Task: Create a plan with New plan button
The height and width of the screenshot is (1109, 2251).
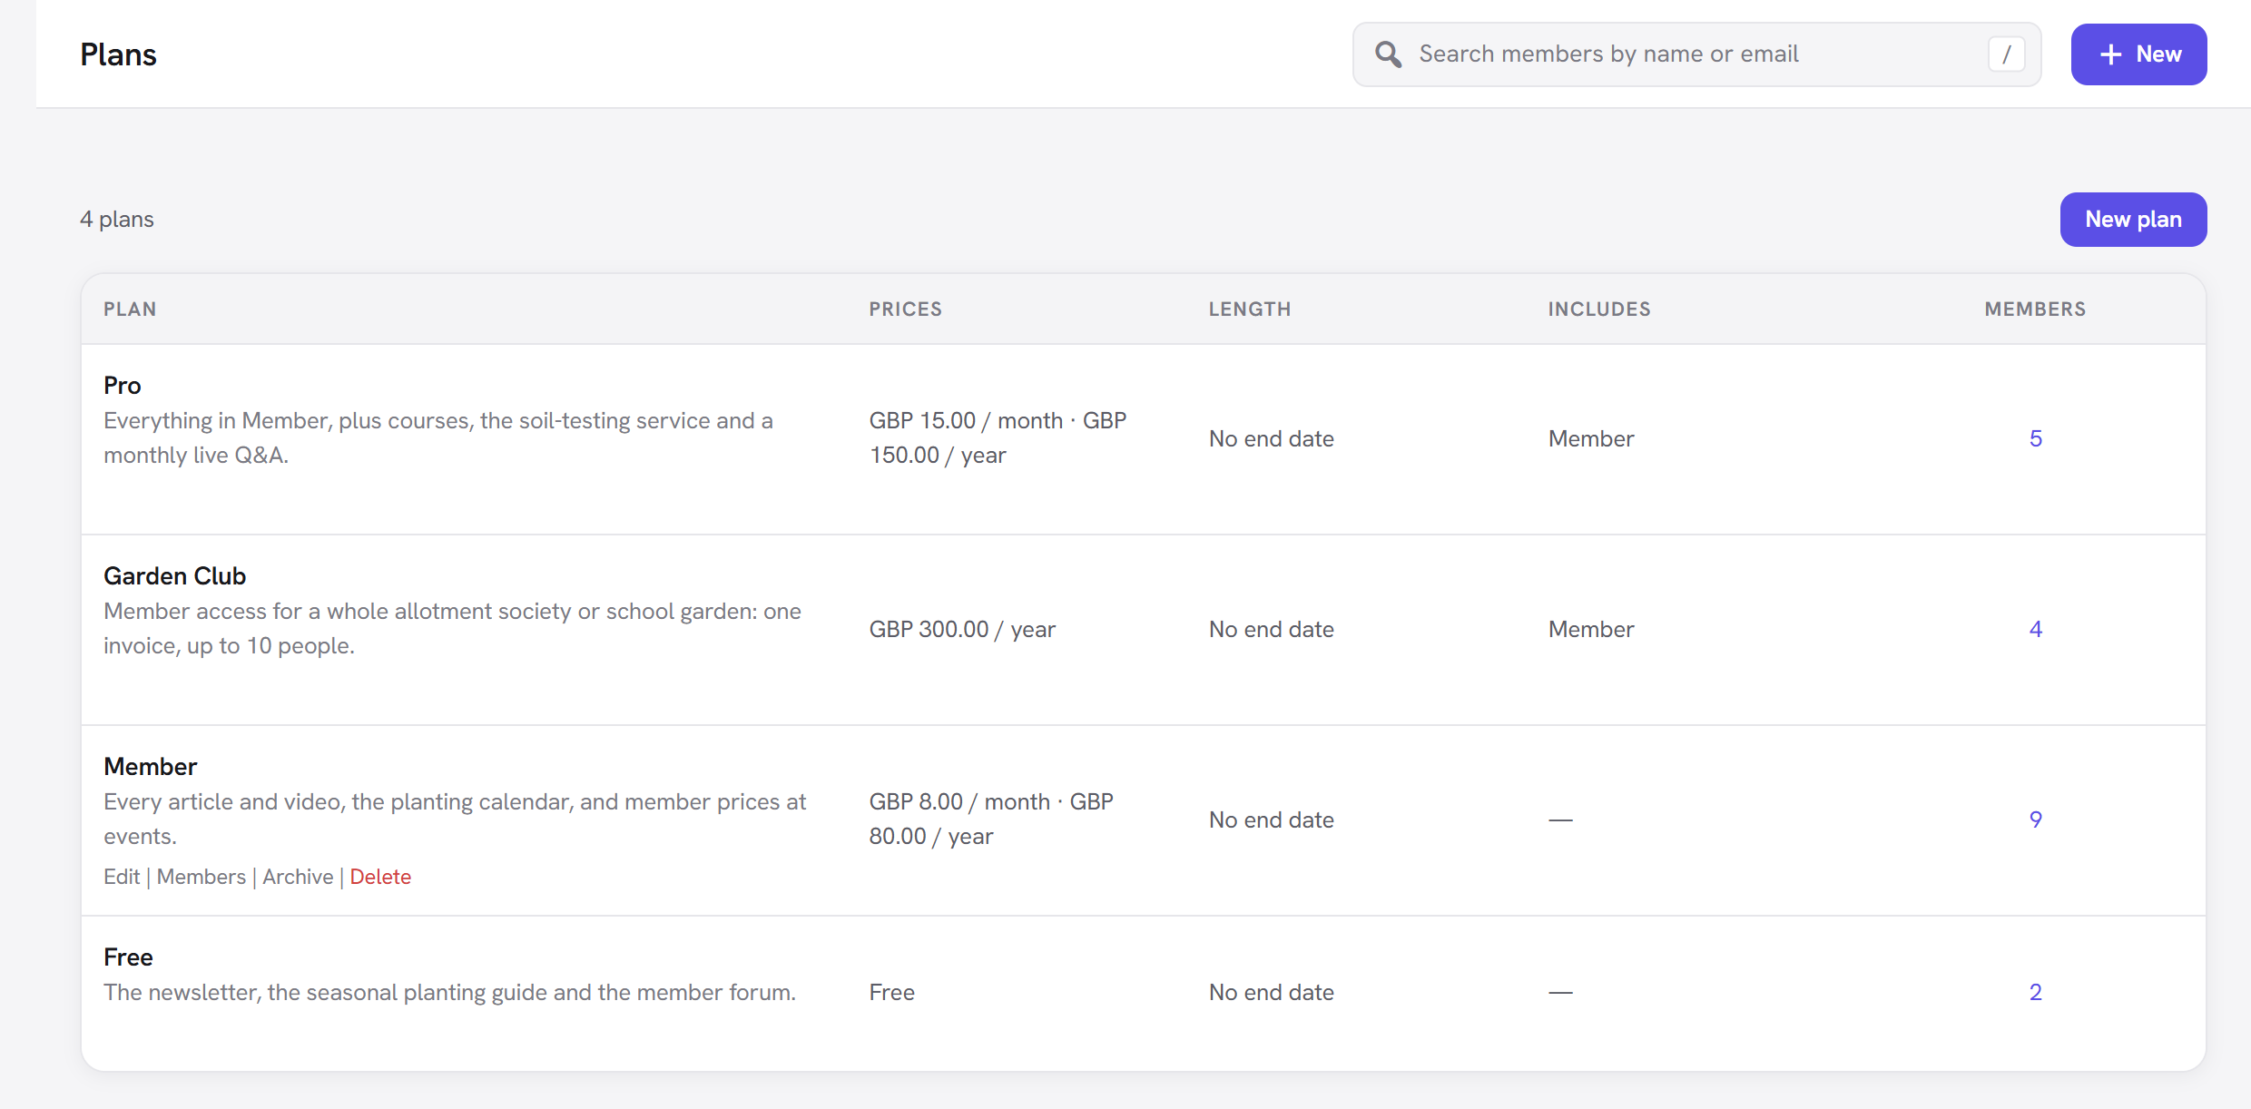Action: pos(2133,220)
